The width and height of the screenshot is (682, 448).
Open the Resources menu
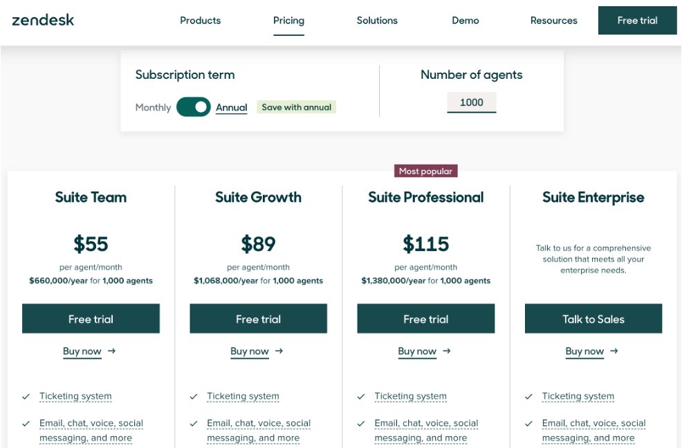coord(553,20)
